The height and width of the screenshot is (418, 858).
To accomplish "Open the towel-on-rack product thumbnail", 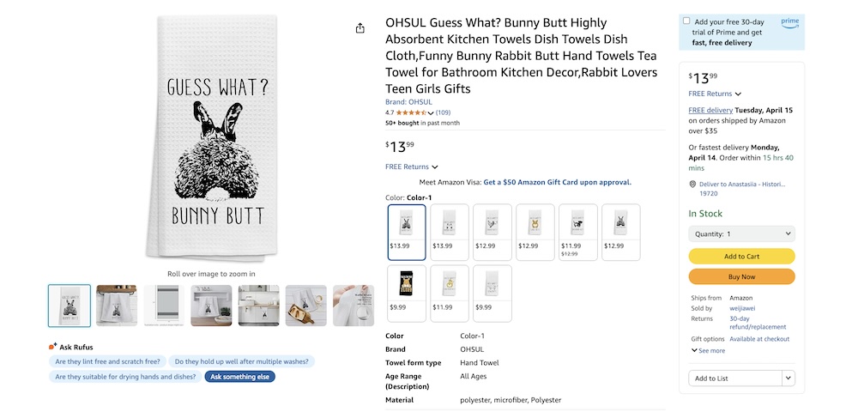I will click(116, 306).
